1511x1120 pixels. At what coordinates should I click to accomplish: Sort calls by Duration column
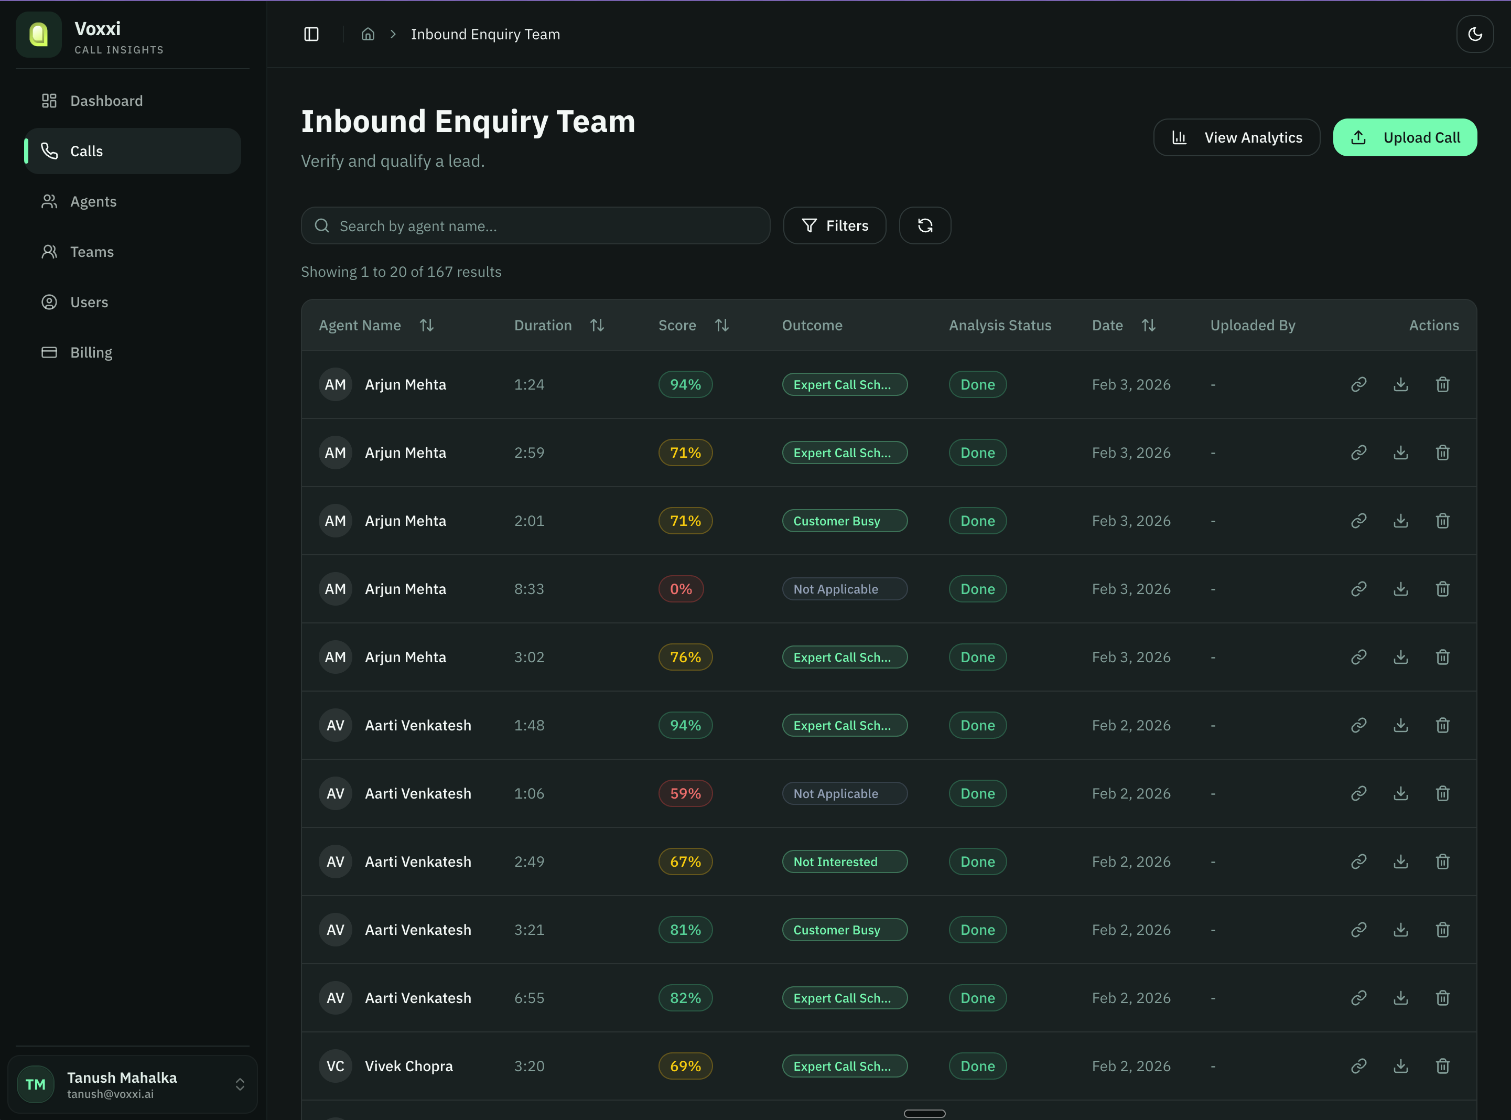(597, 326)
